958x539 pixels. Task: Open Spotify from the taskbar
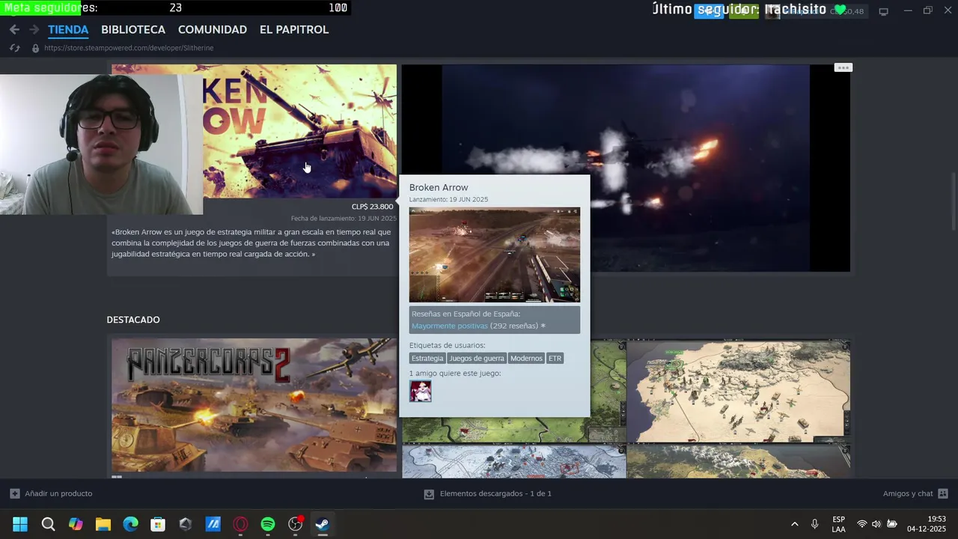[x=268, y=524]
